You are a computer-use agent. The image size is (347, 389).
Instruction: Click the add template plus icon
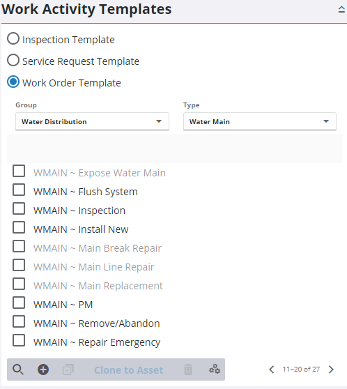point(43,369)
